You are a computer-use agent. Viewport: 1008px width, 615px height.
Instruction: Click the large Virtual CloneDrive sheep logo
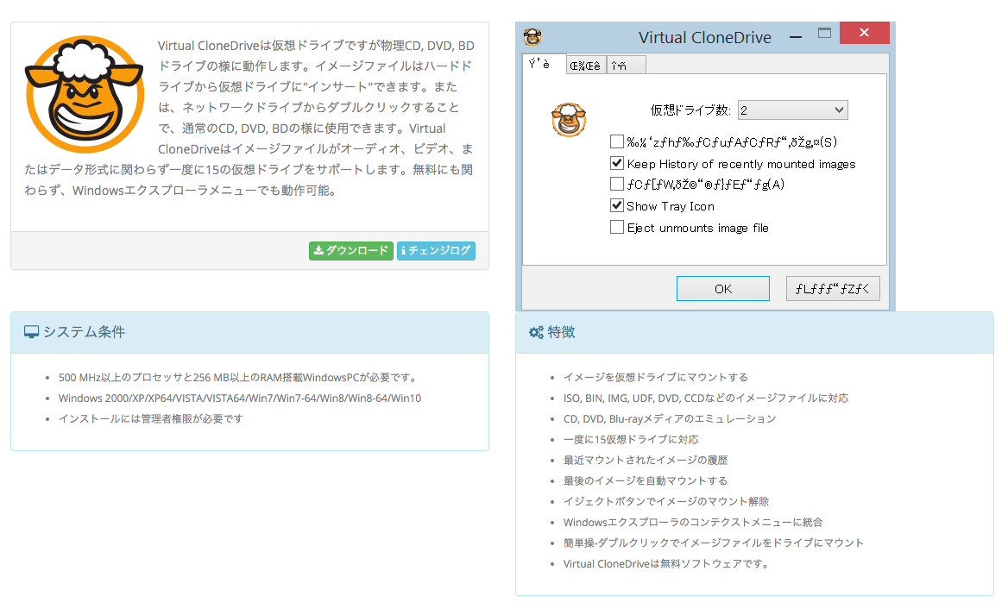click(x=85, y=94)
